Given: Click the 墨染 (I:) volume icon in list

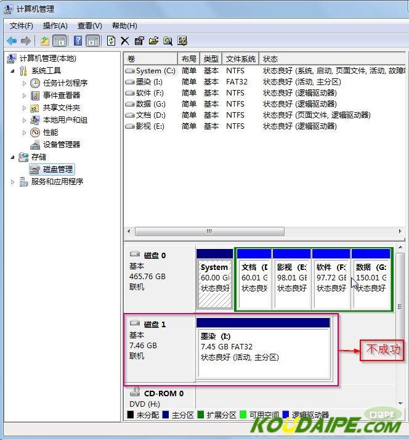Looking at the screenshot, I should [130, 82].
